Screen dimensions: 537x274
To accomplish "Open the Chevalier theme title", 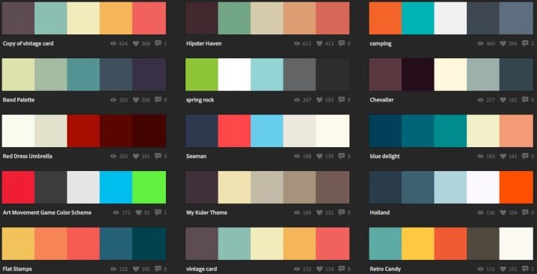I will 381,100.
